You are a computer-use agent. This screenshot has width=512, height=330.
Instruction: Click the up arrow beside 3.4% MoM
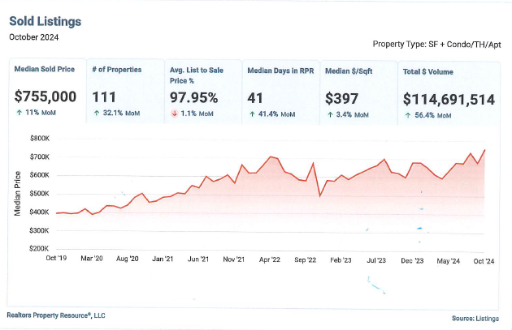tap(330, 114)
